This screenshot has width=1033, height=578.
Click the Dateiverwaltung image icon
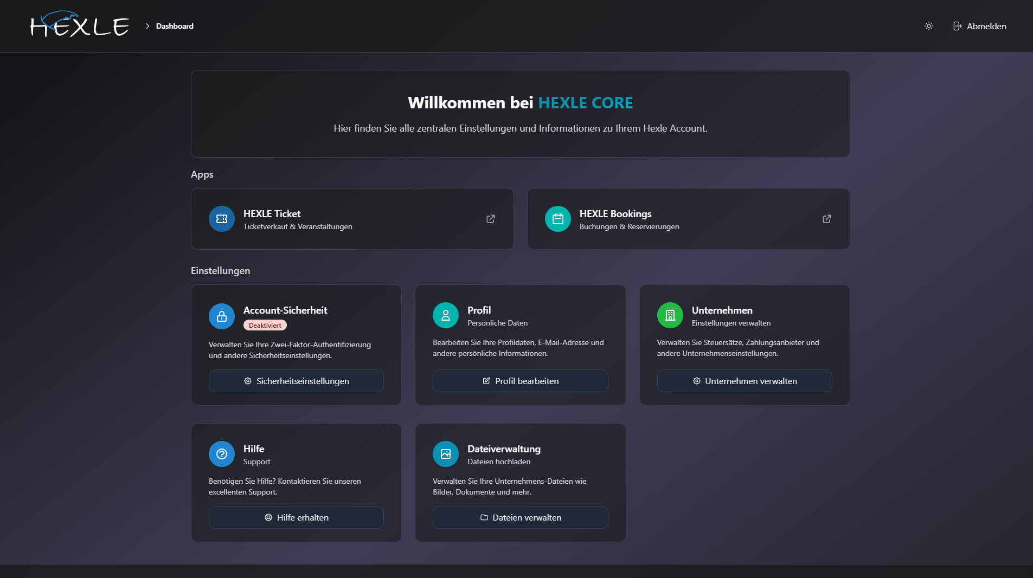click(446, 454)
